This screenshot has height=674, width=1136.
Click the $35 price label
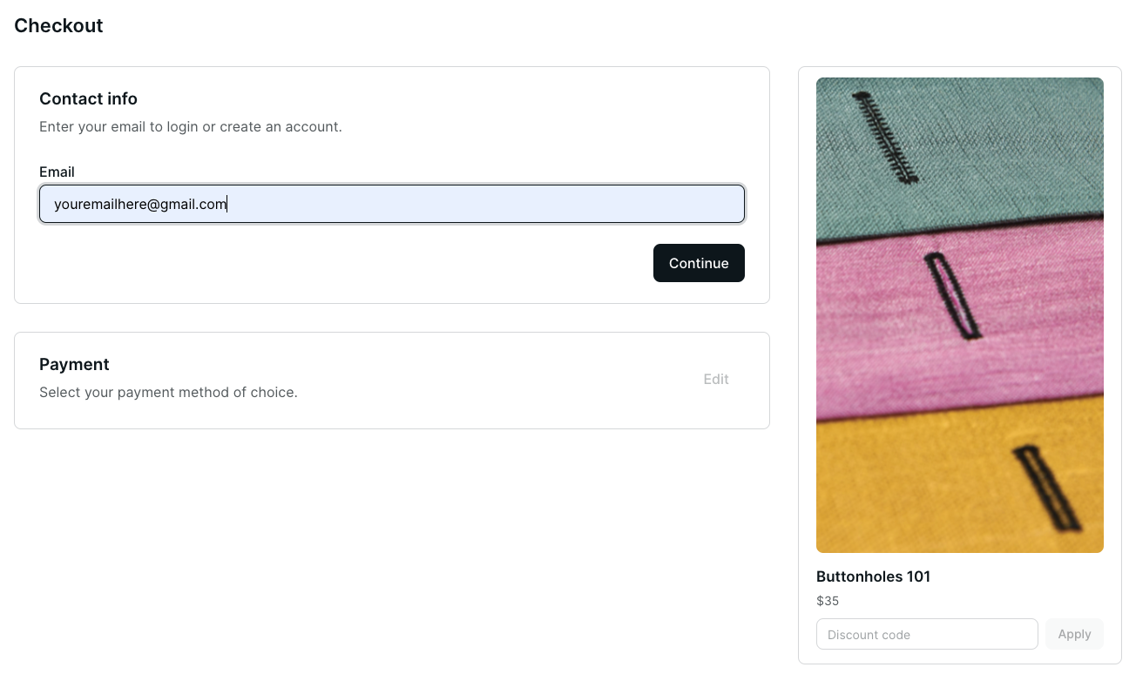pyautogui.click(x=827, y=601)
